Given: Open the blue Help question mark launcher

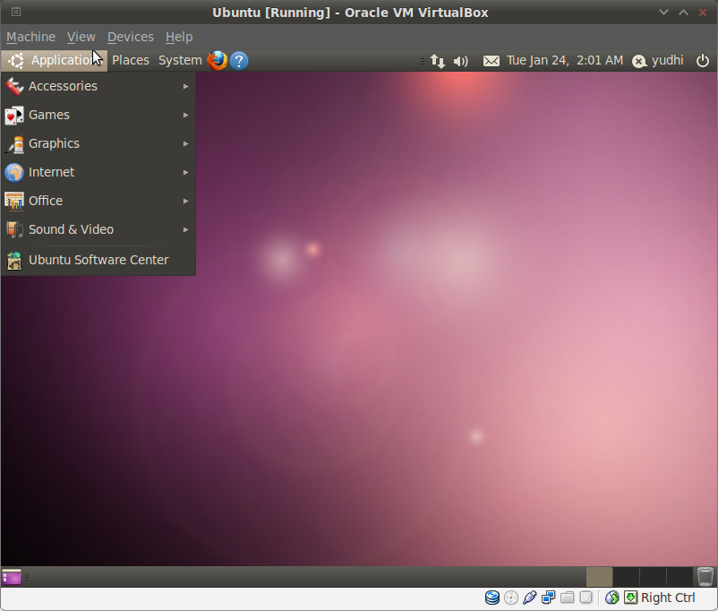Looking at the screenshot, I should tap(239, 61).
